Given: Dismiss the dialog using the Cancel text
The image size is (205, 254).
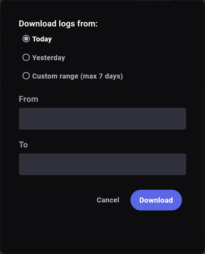Looking at the screenshot, I should pyautogui.click(x=108, y=200).
